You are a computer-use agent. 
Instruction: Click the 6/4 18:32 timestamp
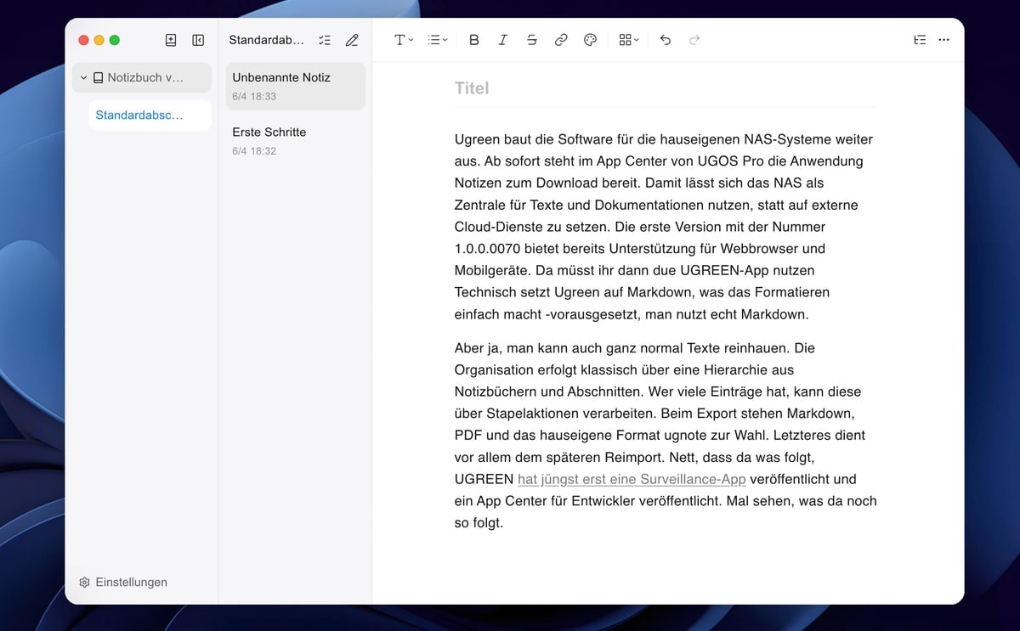coord(254,151)
